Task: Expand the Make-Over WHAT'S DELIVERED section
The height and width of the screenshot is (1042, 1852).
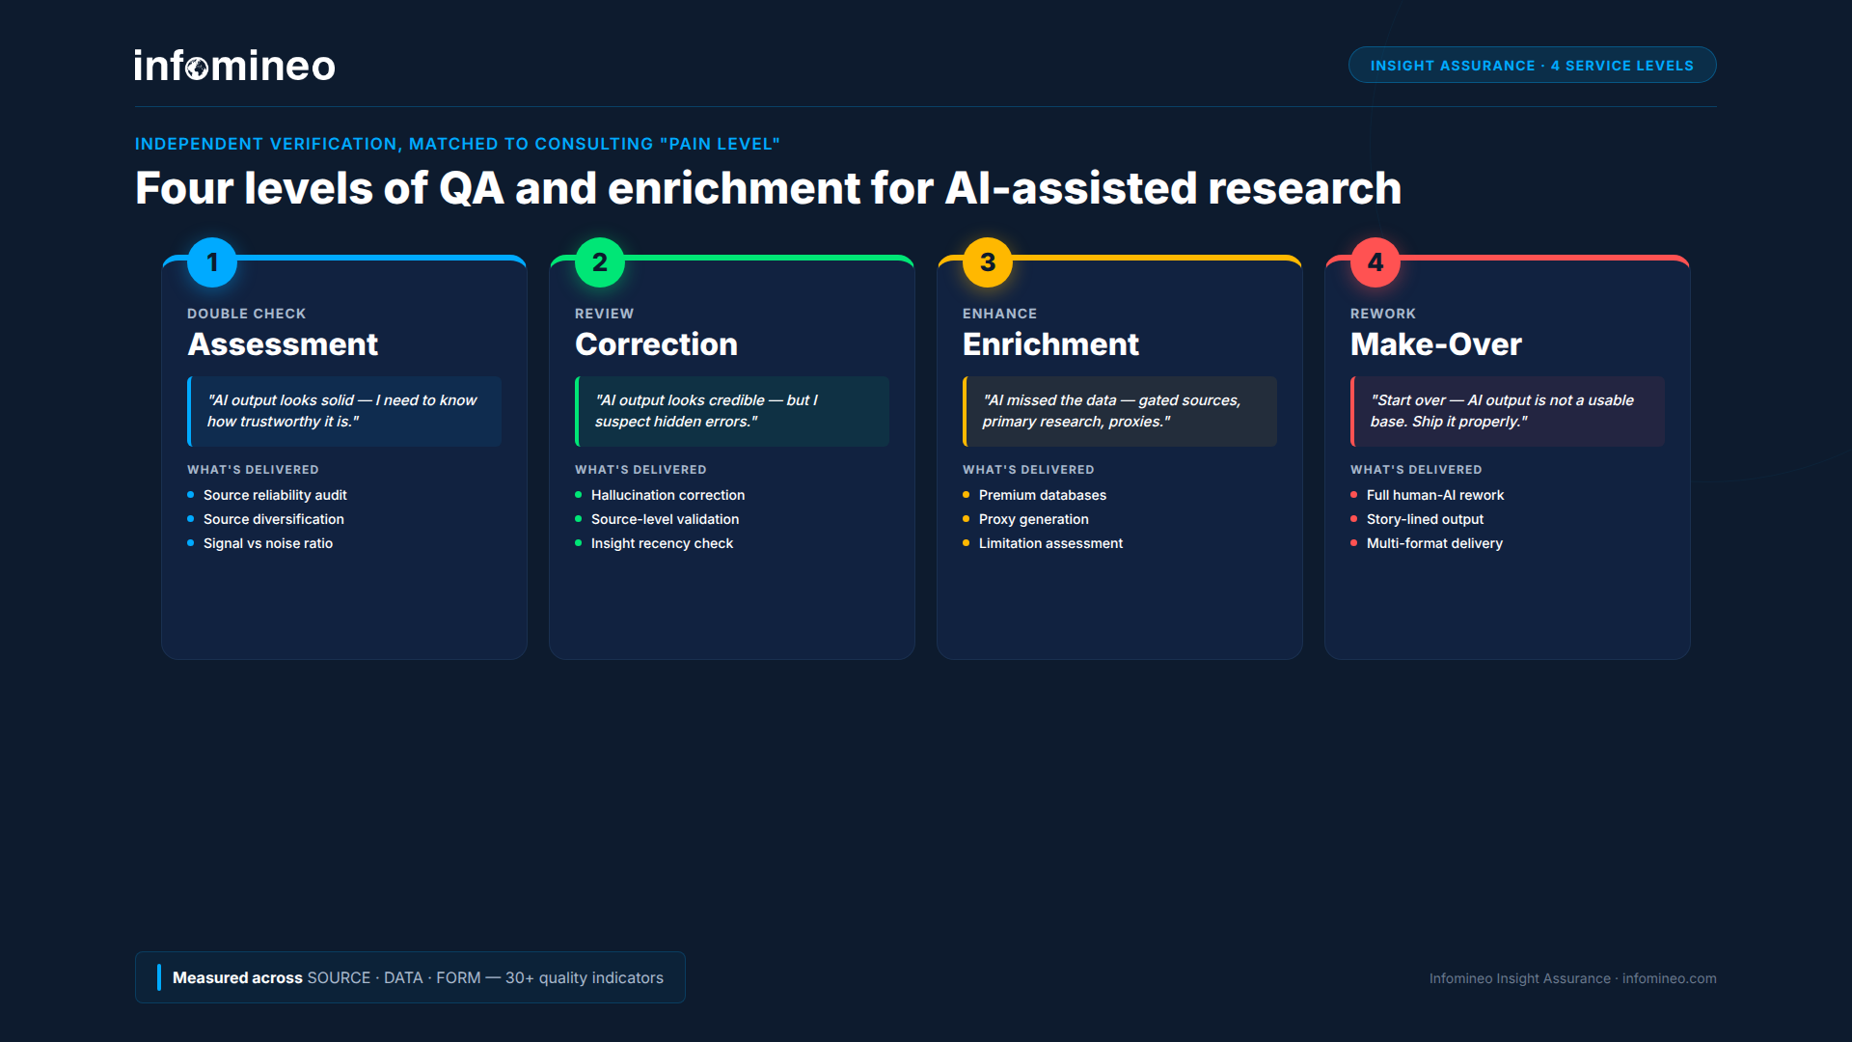Action: (x=1416, y=470)
